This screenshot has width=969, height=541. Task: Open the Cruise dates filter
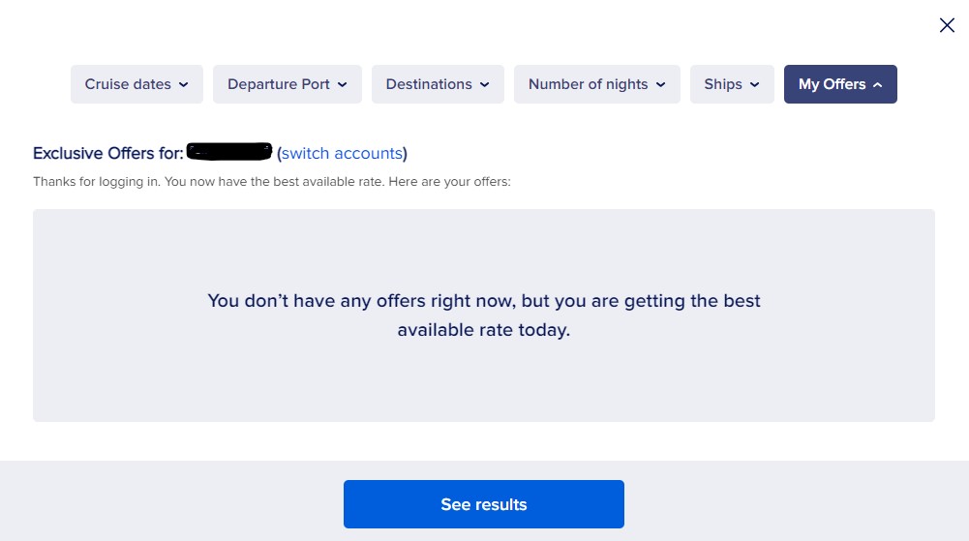(136, 84)
